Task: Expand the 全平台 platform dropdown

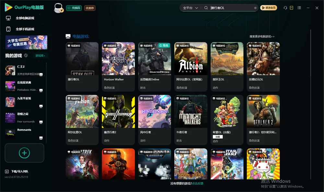Action: pos(190,8)
